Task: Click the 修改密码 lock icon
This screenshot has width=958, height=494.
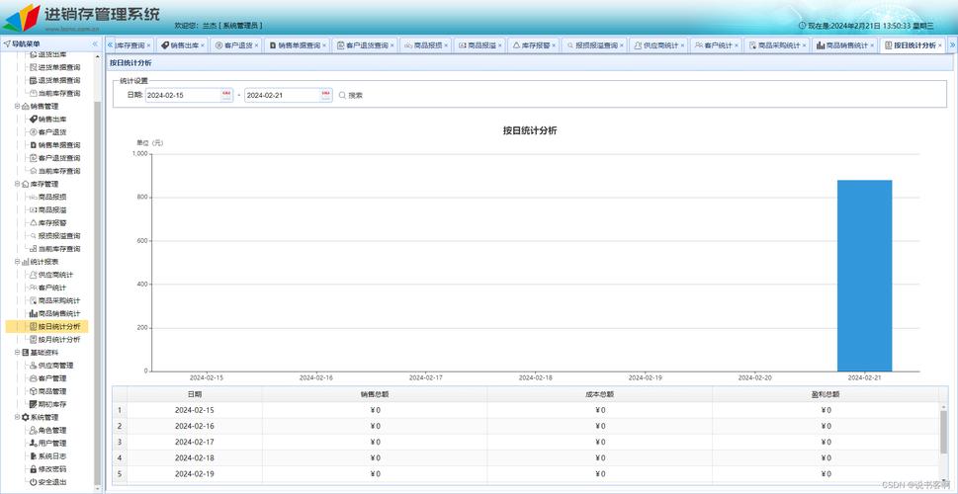Action: click(x=34, y=469)
